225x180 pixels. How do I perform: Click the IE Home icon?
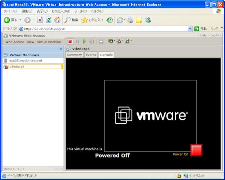click(57, 20)
